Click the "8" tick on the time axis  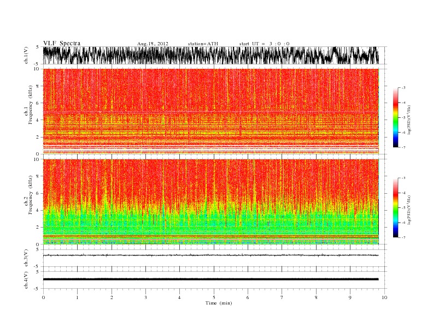click(316, 297)
